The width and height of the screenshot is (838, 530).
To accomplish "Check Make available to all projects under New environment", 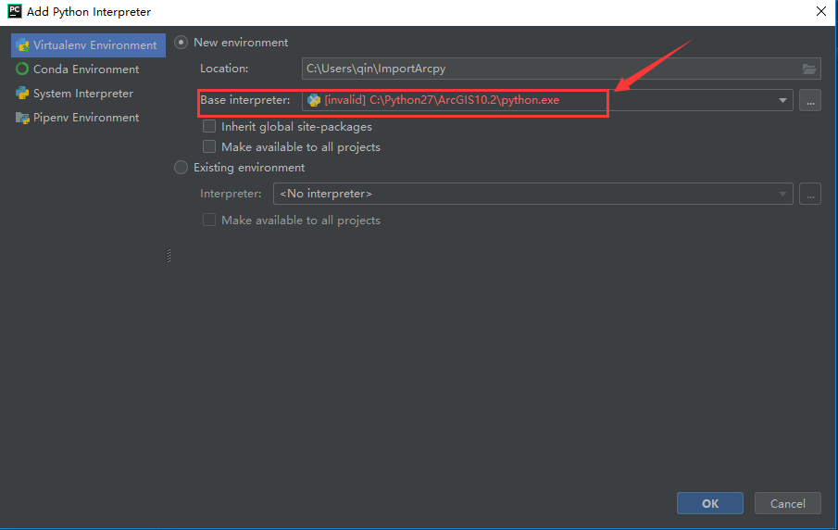I will pyautogui.click(x=209, y=146).
